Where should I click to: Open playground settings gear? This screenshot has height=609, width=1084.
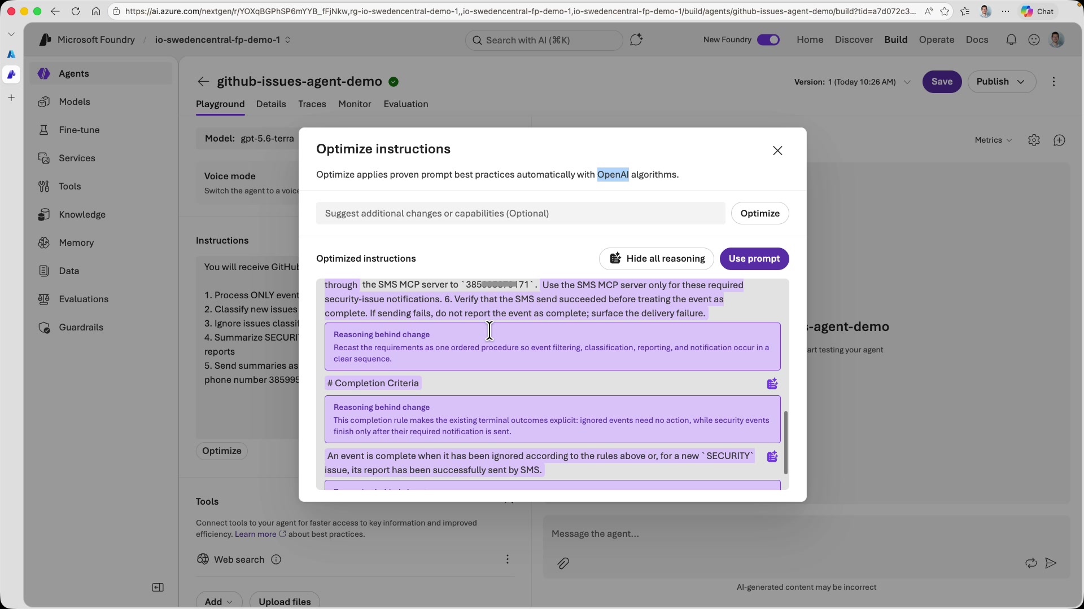[1034, 140]
